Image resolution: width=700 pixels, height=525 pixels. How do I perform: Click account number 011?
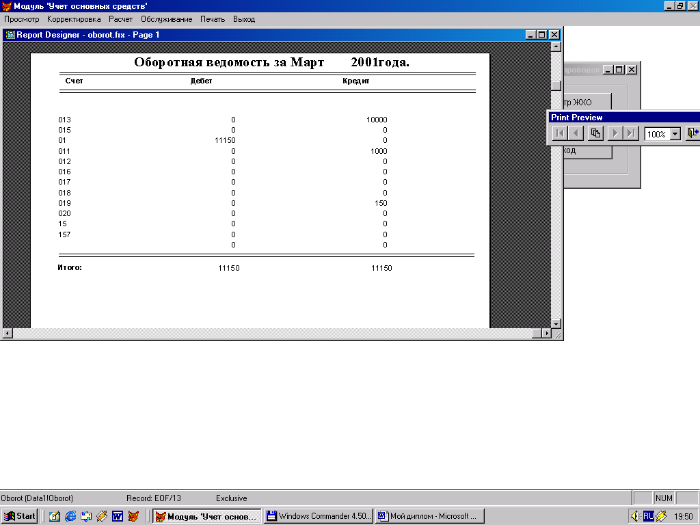pyautogui.click(x=64, y=151)
